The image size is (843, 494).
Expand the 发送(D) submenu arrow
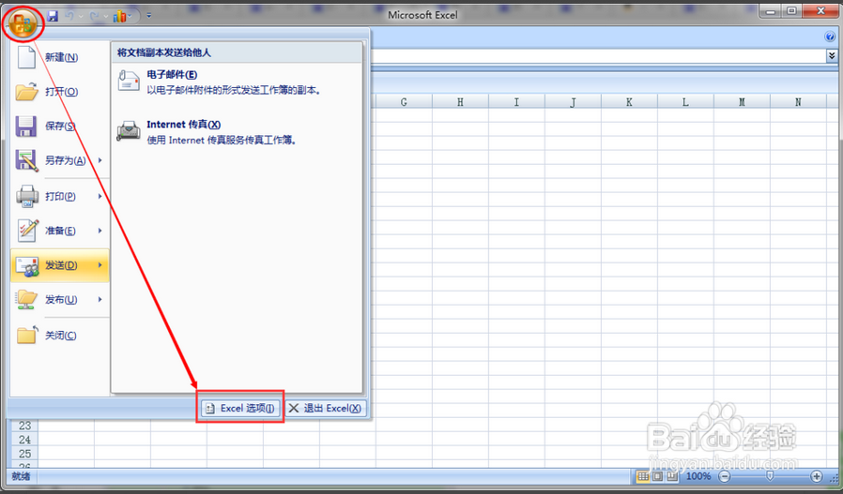point(100,265)
